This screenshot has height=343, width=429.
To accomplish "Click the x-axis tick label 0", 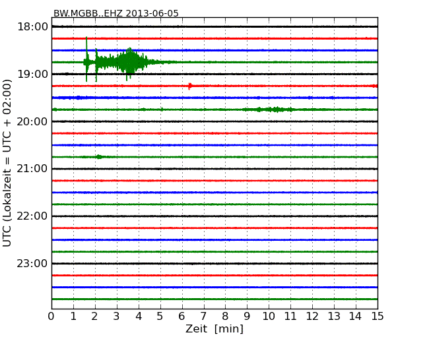I will click(x=51, y=317).
